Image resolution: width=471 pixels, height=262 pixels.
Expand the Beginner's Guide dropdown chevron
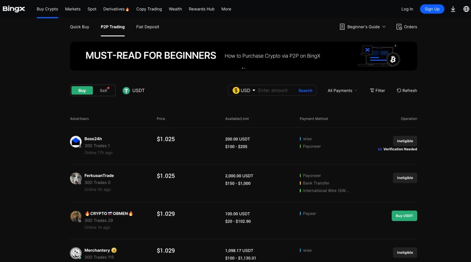tap(384, 27)
